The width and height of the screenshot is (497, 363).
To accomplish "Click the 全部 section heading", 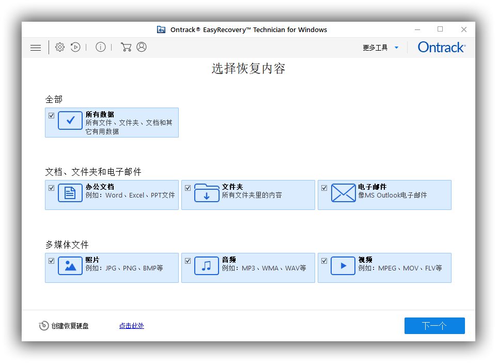I will pyautogui.click(x=54, y=99).
